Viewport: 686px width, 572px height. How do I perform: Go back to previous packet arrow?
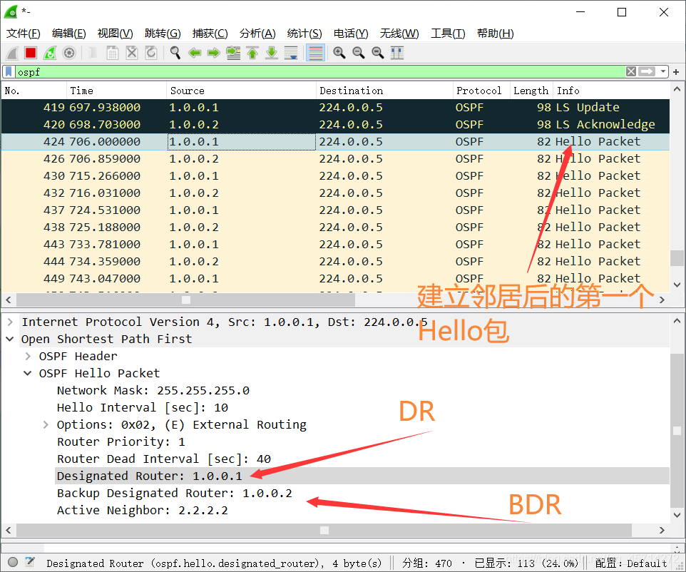(x=194, y=53)
